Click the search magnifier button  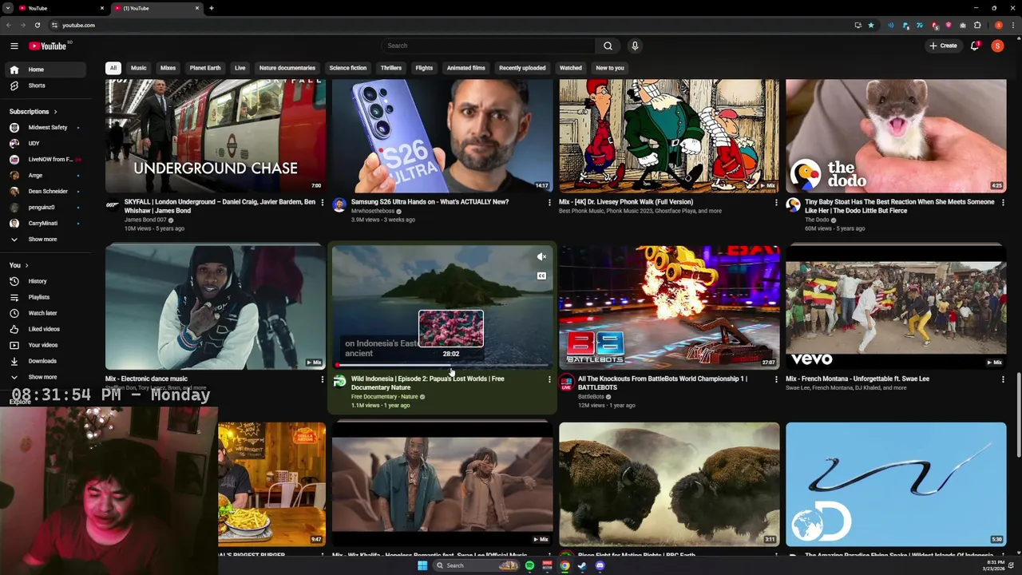(x=608, y=46)
